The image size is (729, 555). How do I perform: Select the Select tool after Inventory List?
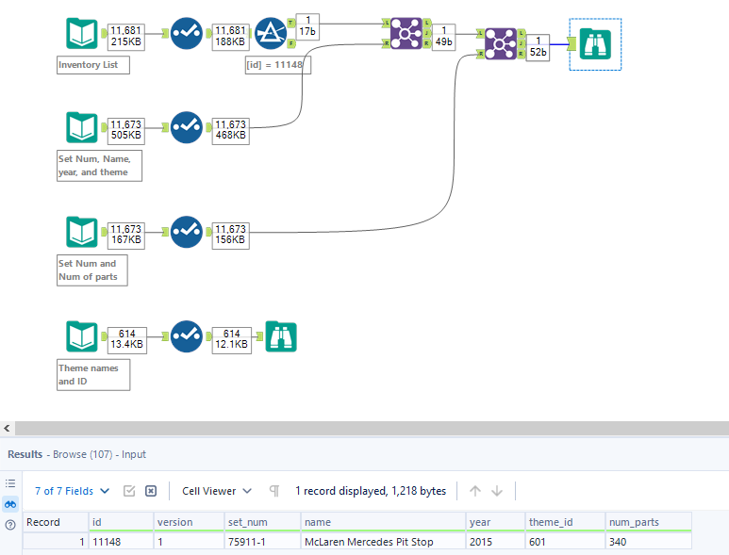coord(187,33)
